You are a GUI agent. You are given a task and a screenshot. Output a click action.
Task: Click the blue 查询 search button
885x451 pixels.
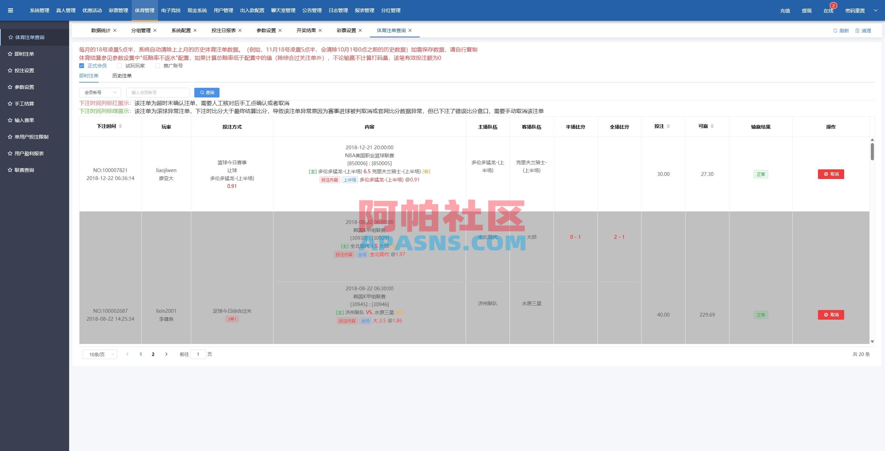pyautogui.click(x=207, y=93)
